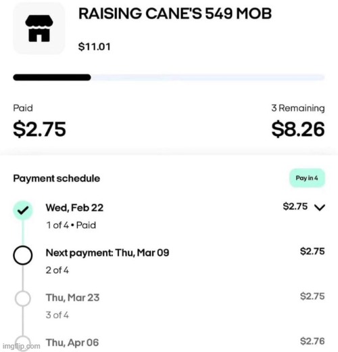Click the Payment schedule heading
This screenshot has width=338, height=352.
[x=57, y=179]
